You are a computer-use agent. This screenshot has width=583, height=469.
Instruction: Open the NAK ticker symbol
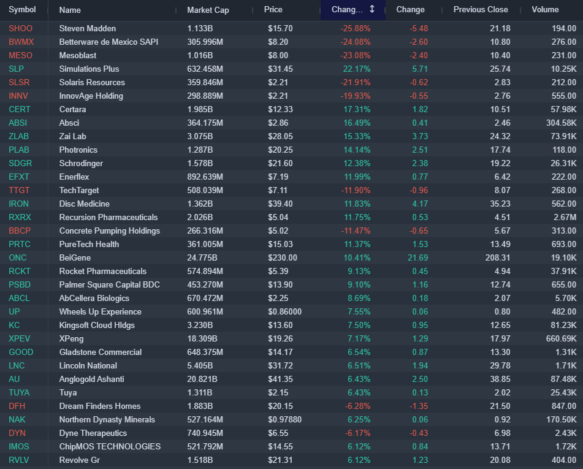pyautogui.click(x=17, y=419)
